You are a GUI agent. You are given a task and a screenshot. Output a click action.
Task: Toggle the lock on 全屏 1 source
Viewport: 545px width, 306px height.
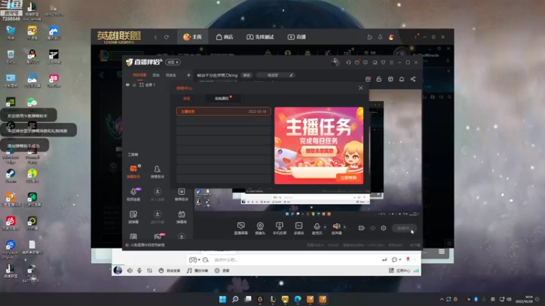tap(134, 84)
